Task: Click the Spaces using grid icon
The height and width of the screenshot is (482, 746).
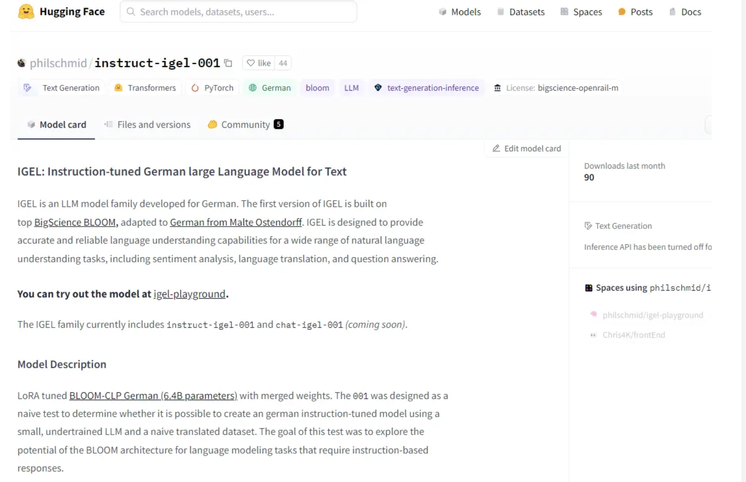Action: point(589,288)
